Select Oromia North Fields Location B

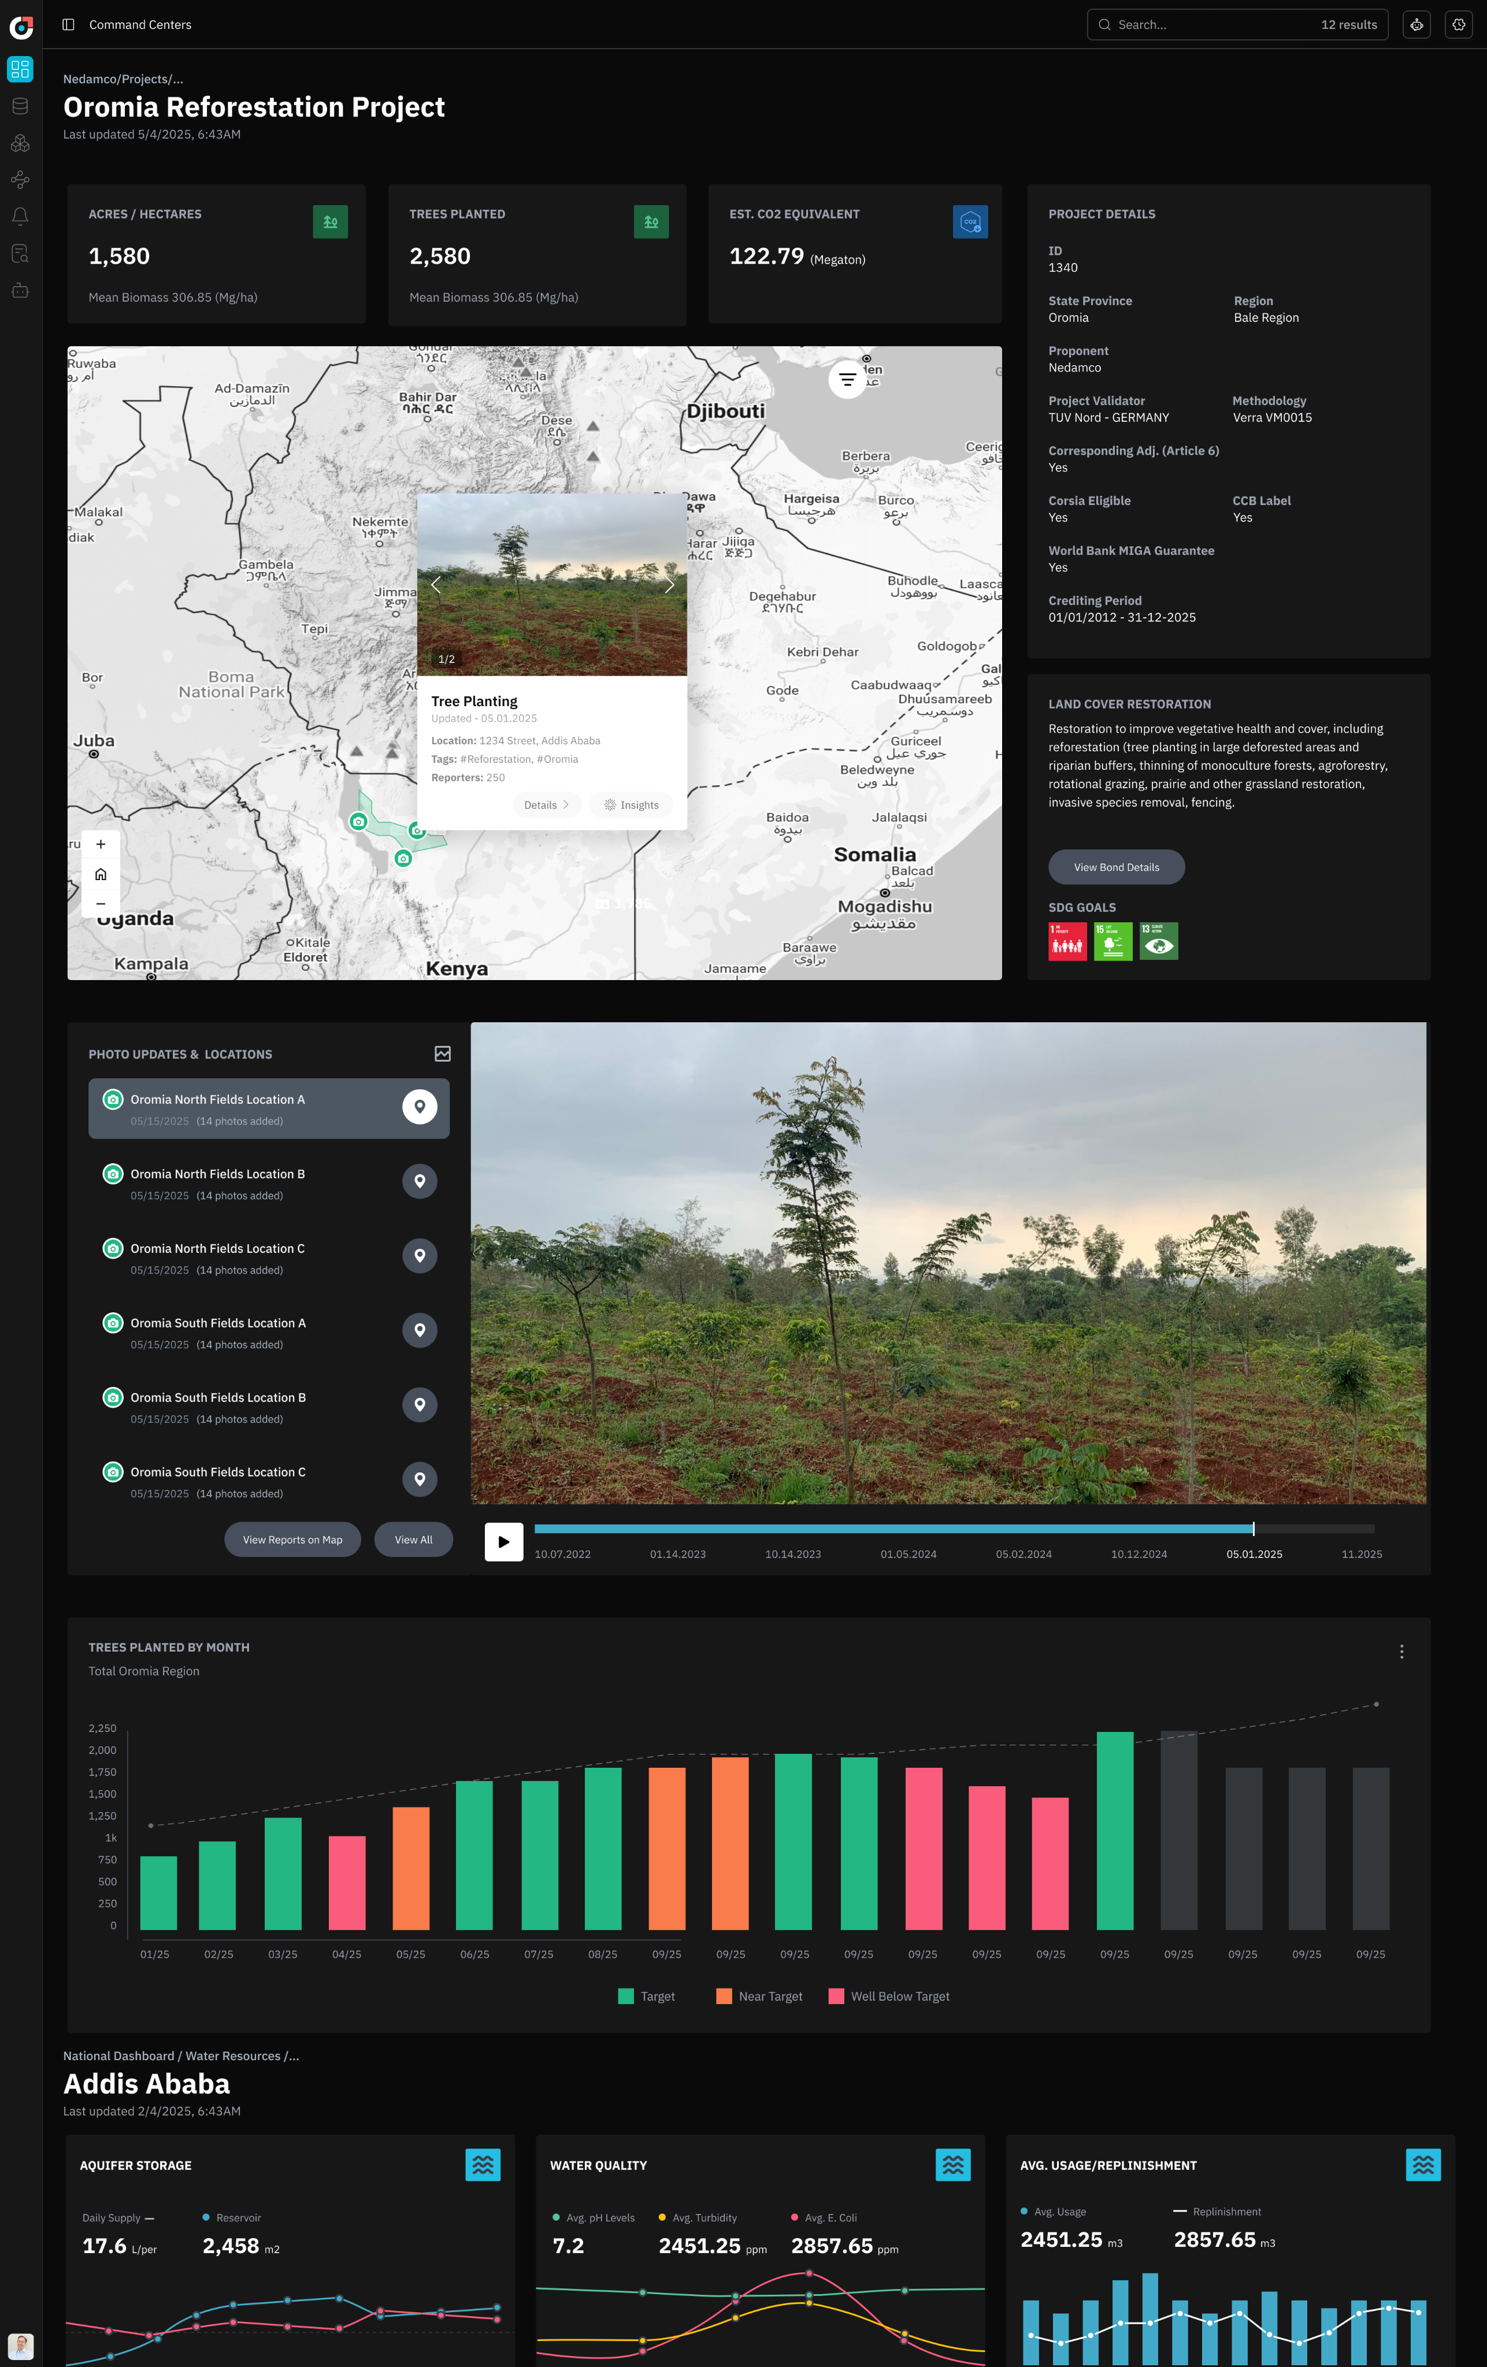(217, 1174)
